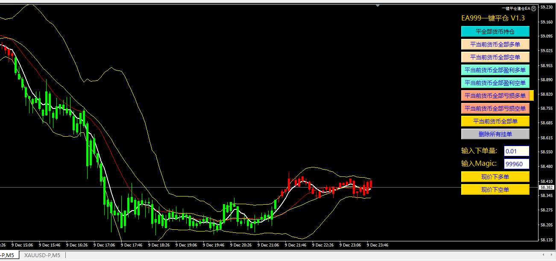The height and width of the screenshot is (261, 556).
Task: Click the 输入下单量: label
Action: coord(479,151)
